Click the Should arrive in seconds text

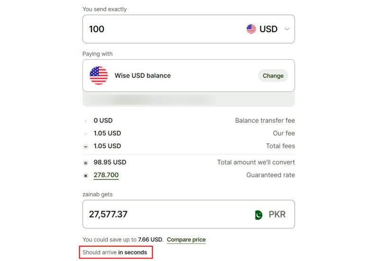coord(115,252)
